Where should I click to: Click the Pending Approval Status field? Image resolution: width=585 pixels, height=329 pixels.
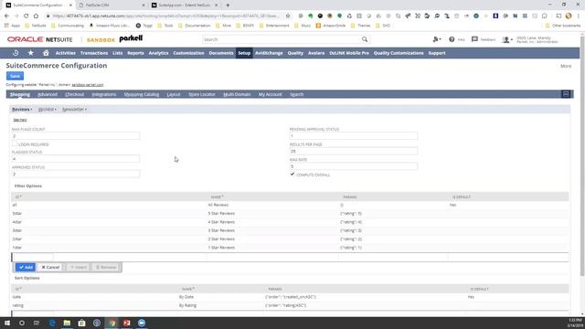(354, 136)
